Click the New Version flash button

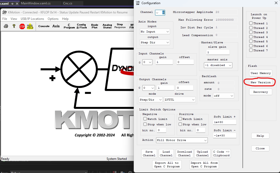[260, 83]
